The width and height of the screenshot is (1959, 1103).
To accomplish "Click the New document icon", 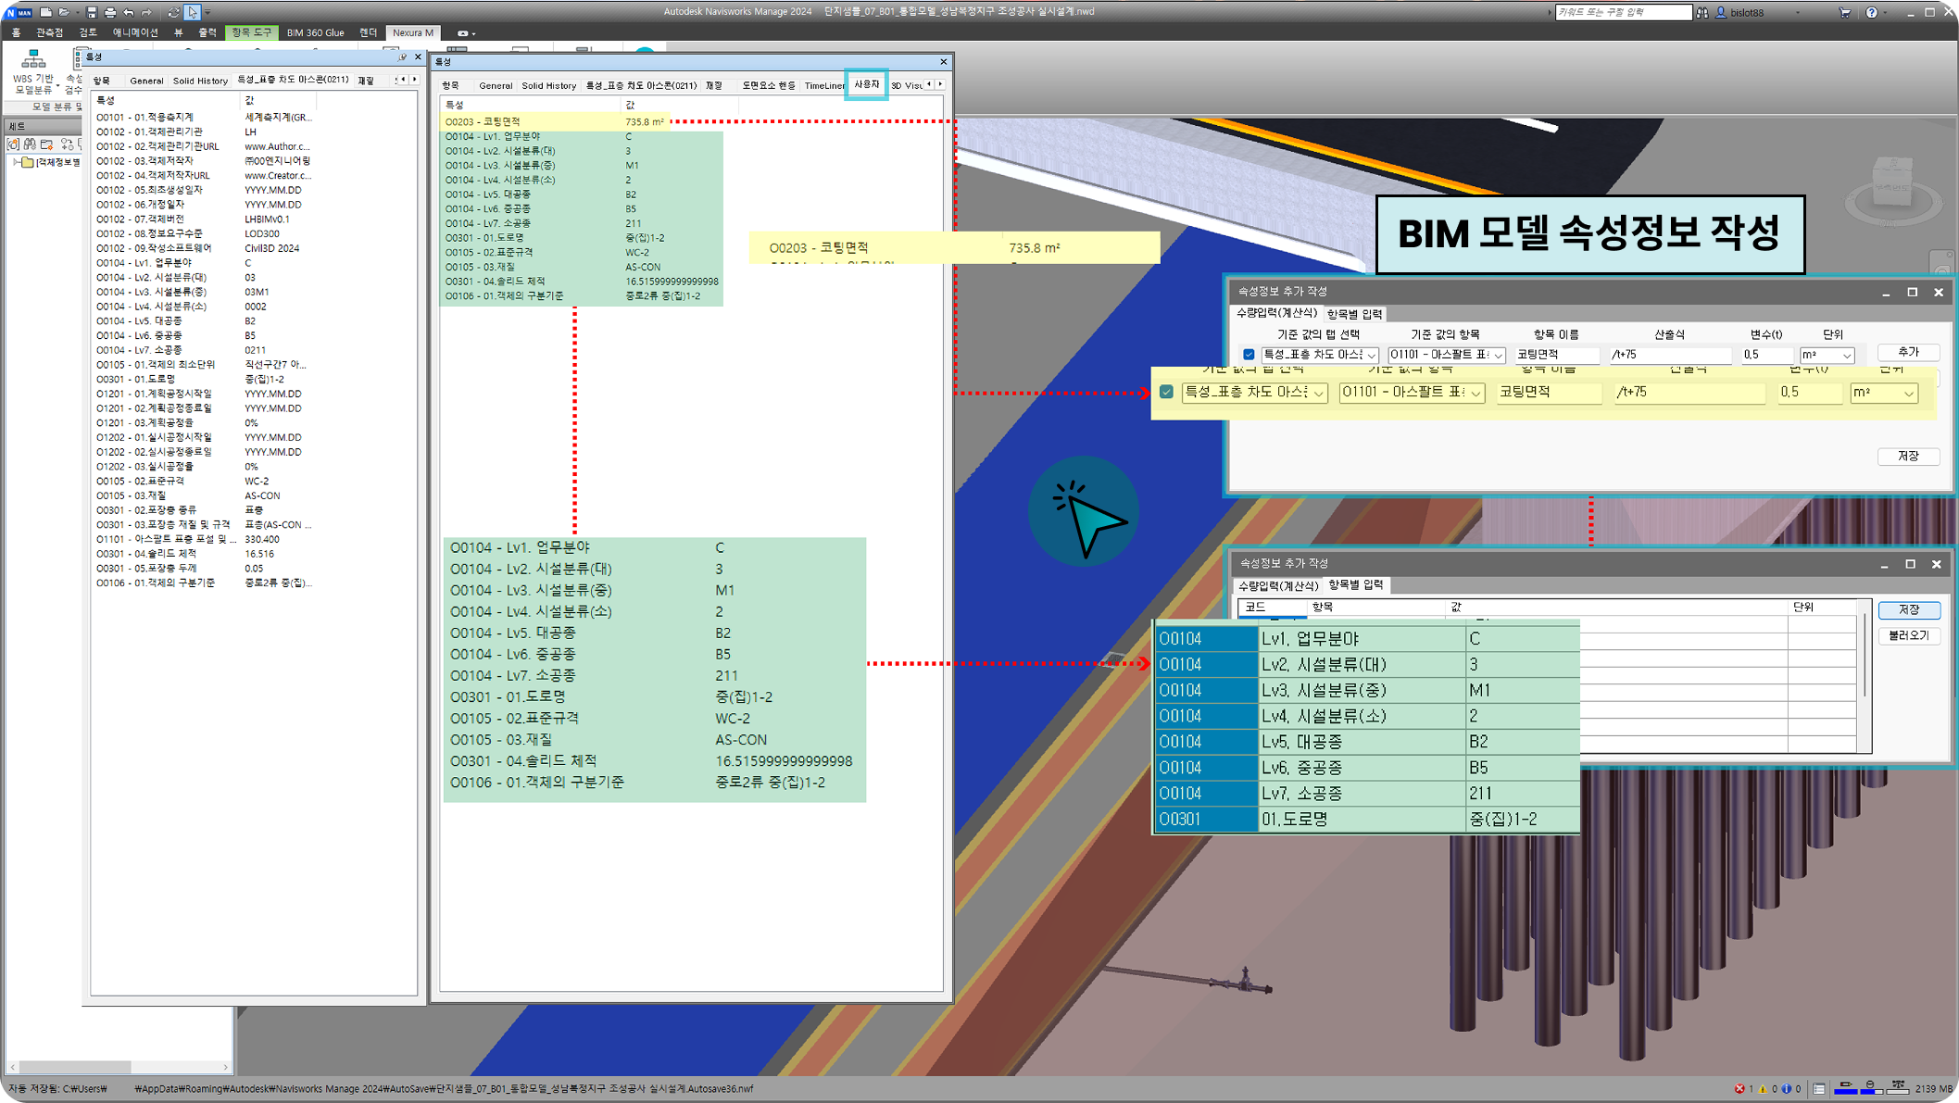I will click(x=45, y=12).
